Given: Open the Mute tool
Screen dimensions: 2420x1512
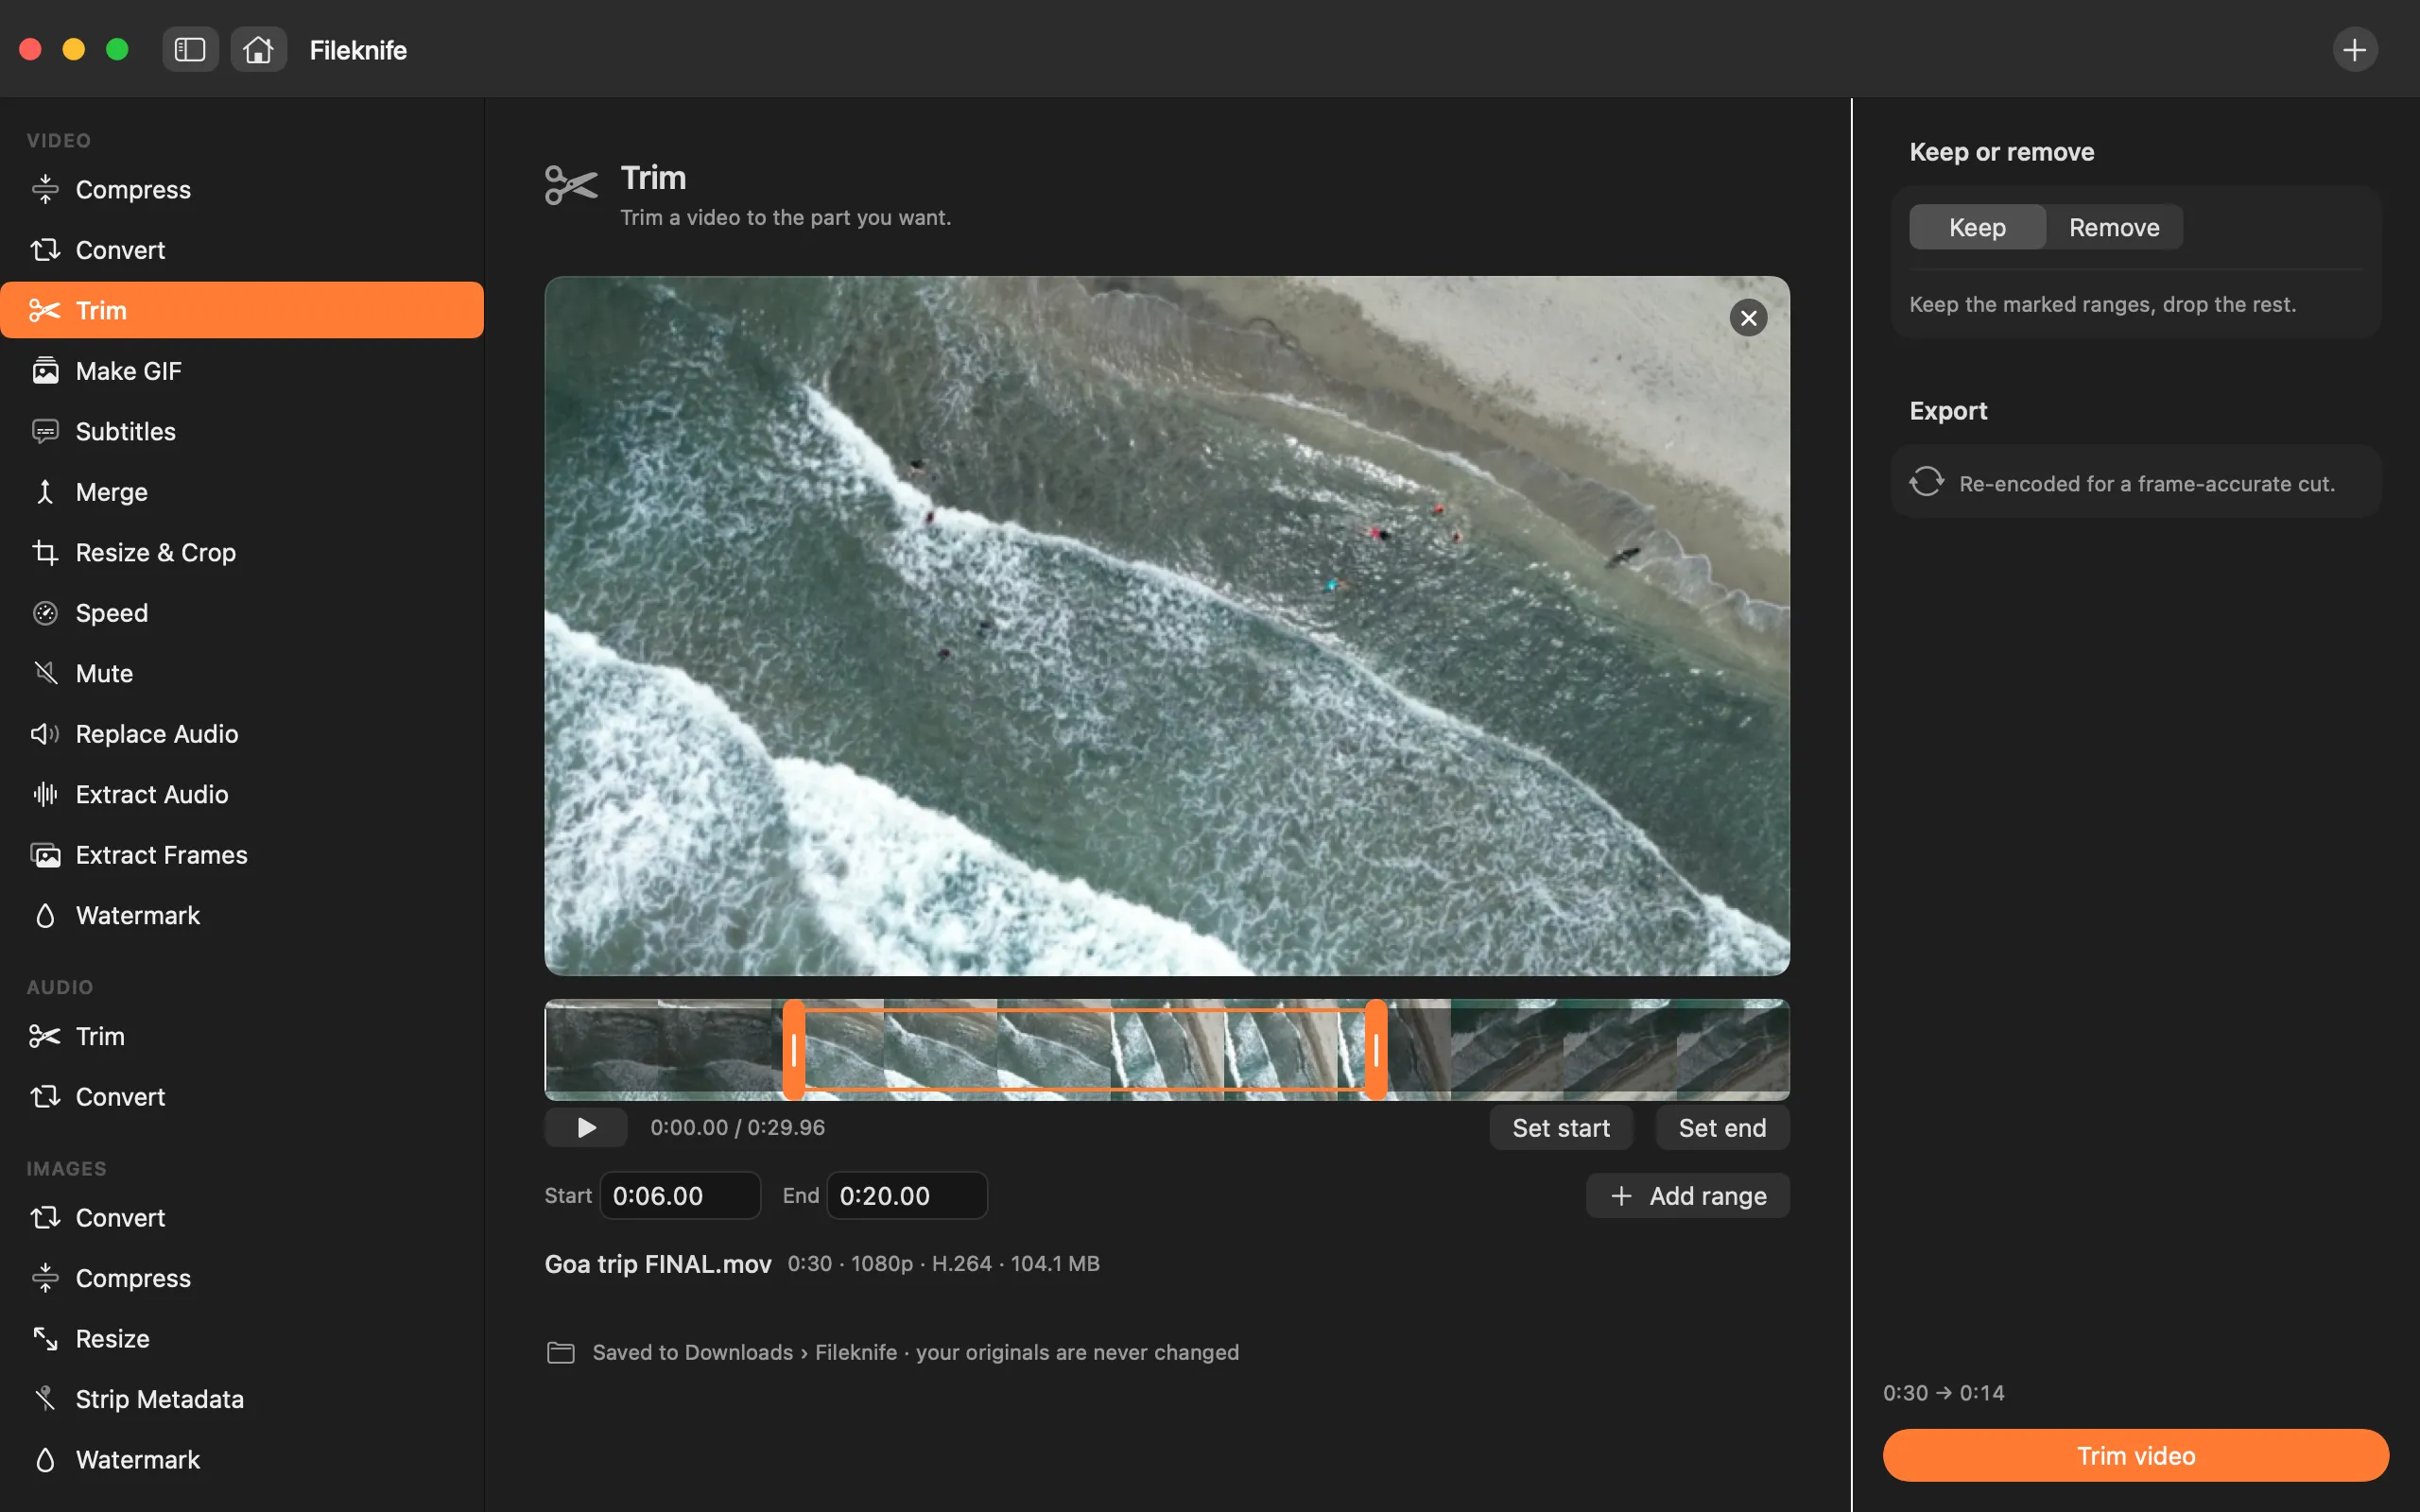Looking at the screenshot, I should pyautogui.click(x=242, y=673).
